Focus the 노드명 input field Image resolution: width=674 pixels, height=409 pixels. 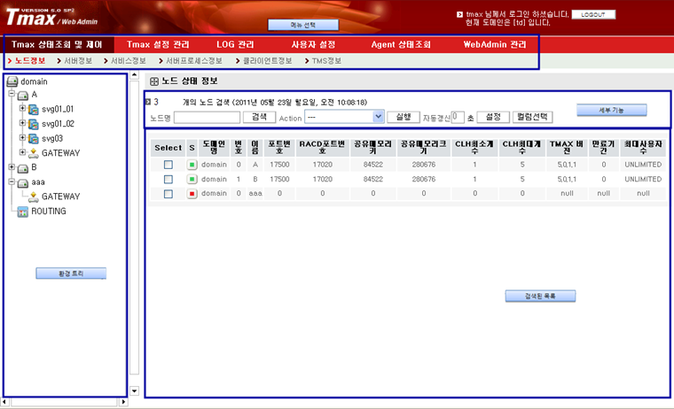pos(207,118)
